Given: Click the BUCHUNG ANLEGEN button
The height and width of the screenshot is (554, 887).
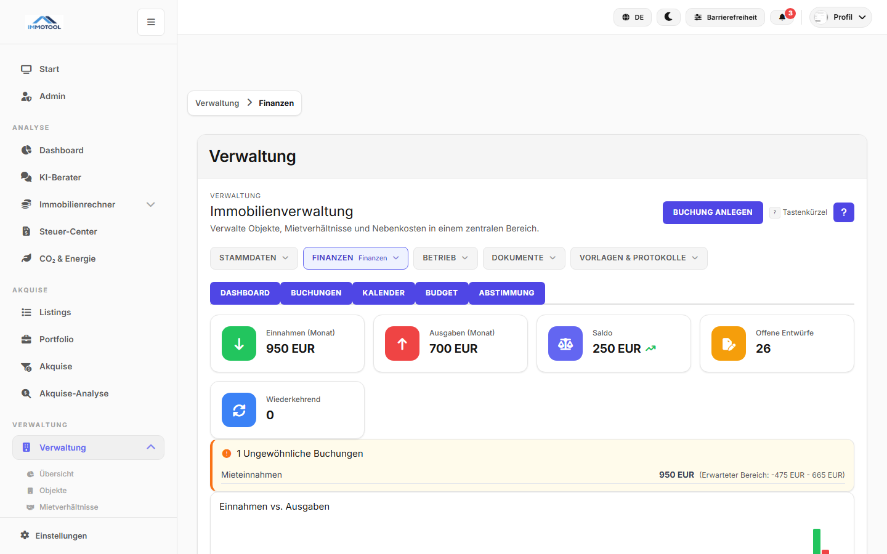Looking at the screenshot, I should click(x=713, y=212).
